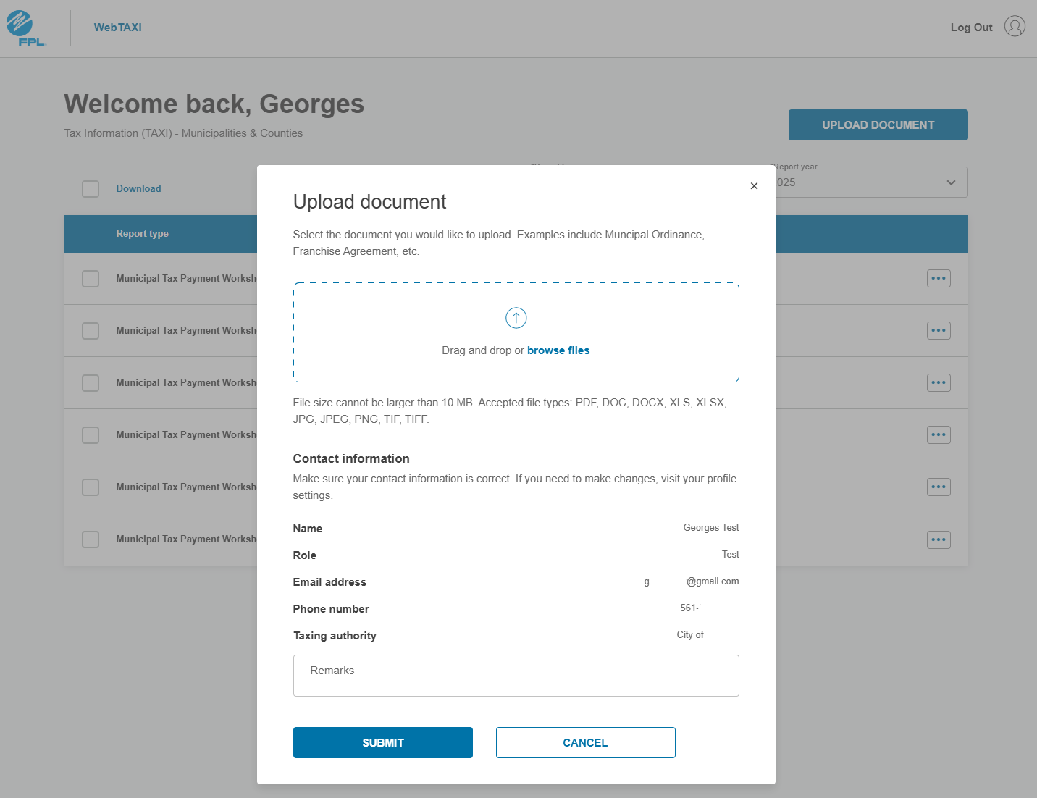Select the gmail.com email address value
This screenshot has width=1037, height=798.
pyautogui.click(x=692, y=581)
